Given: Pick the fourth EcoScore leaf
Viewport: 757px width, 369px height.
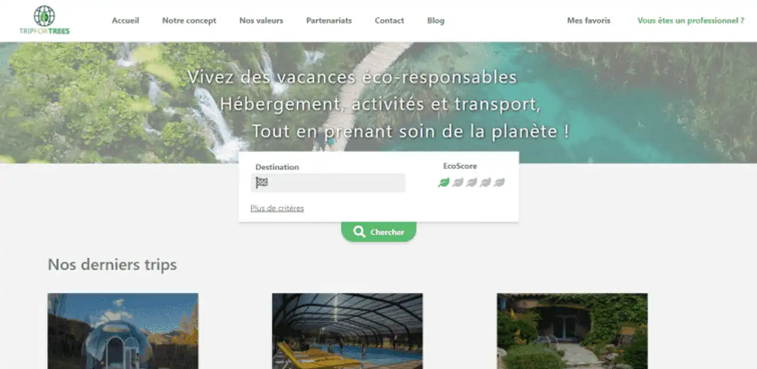Looking at the screenshot, I should (x=486, y=182).
